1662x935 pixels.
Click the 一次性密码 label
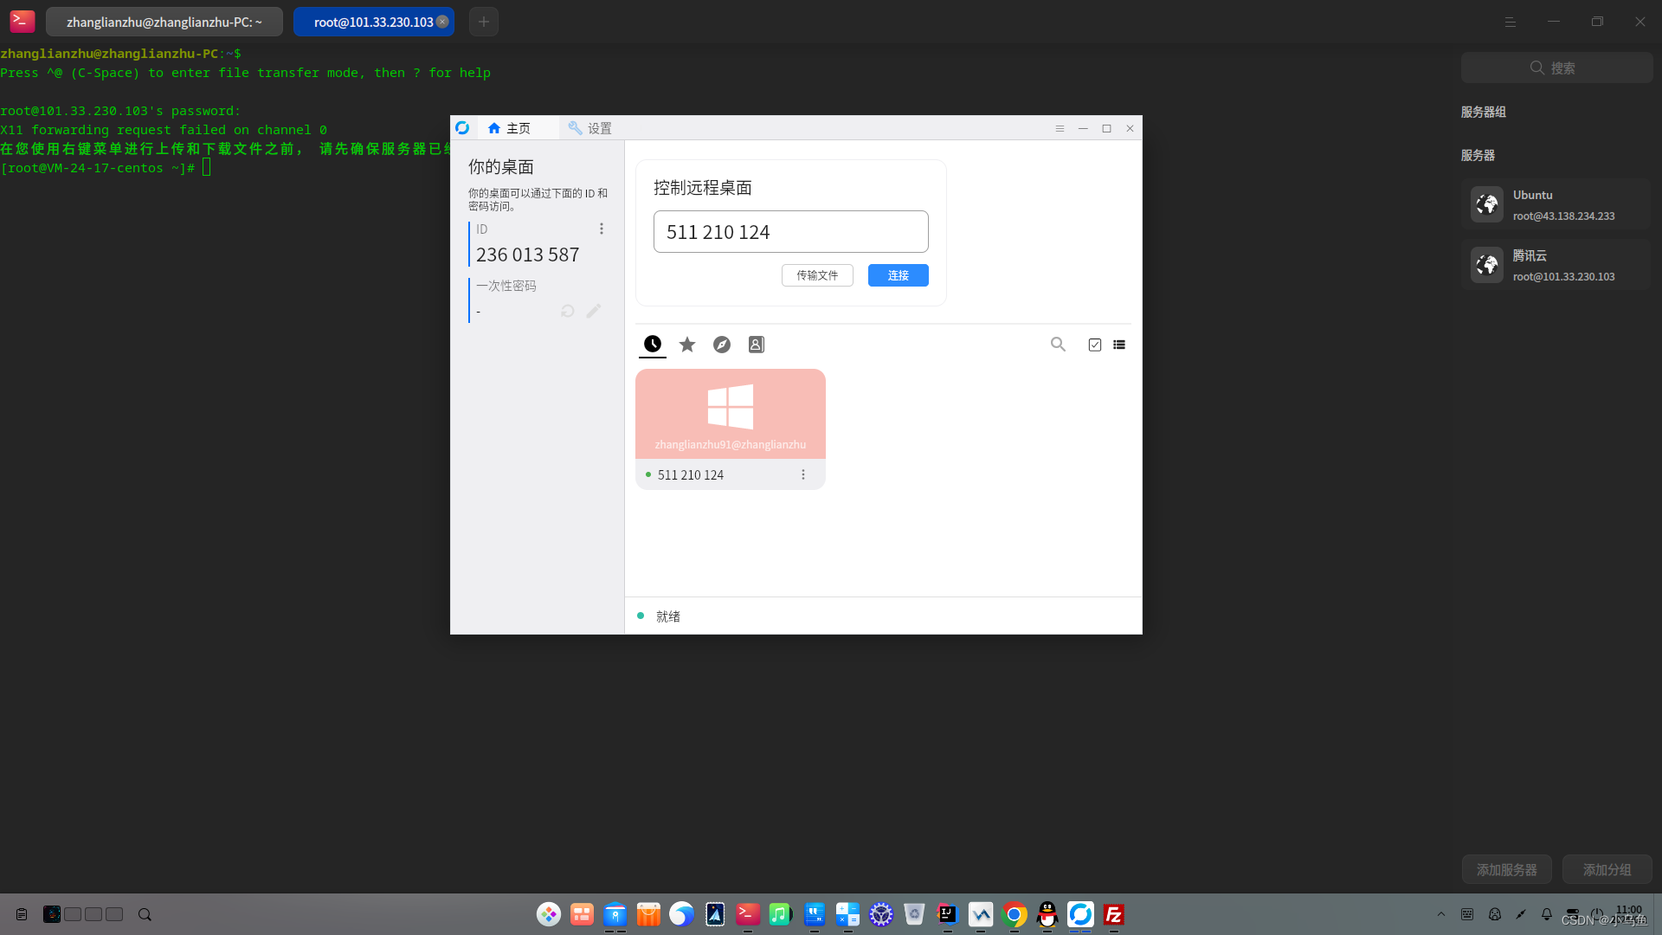506,286
